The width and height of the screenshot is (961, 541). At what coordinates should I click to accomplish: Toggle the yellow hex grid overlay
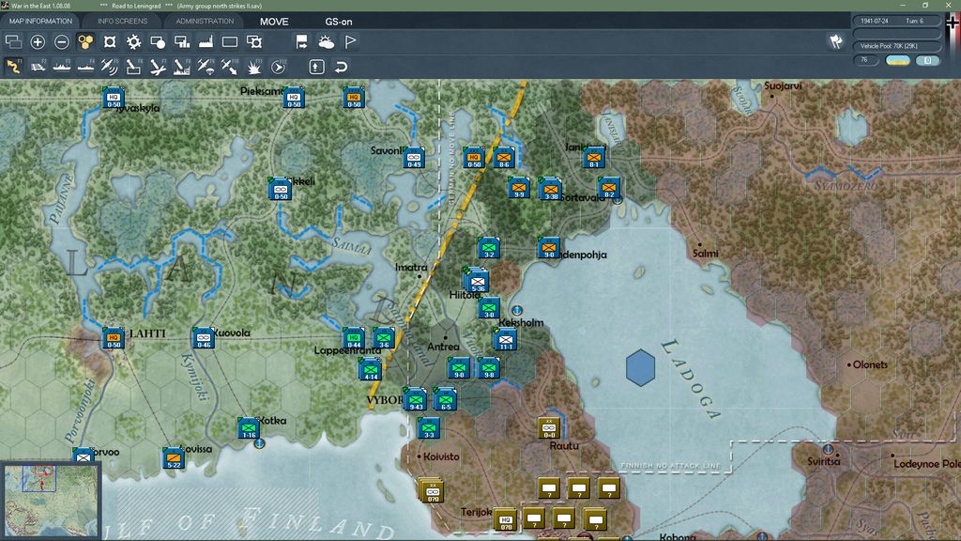pos(85,41)
